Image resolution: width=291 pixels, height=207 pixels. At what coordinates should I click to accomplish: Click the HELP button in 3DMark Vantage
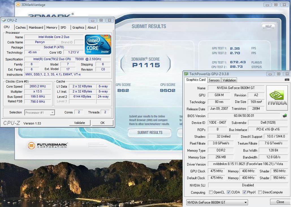268,26
